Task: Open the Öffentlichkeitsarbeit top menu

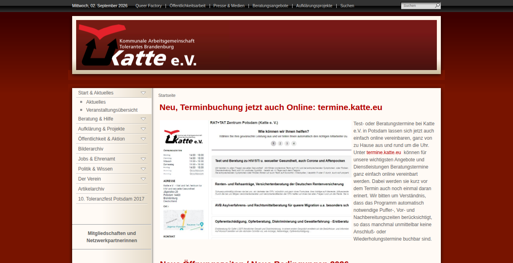Action: point(188,6)
